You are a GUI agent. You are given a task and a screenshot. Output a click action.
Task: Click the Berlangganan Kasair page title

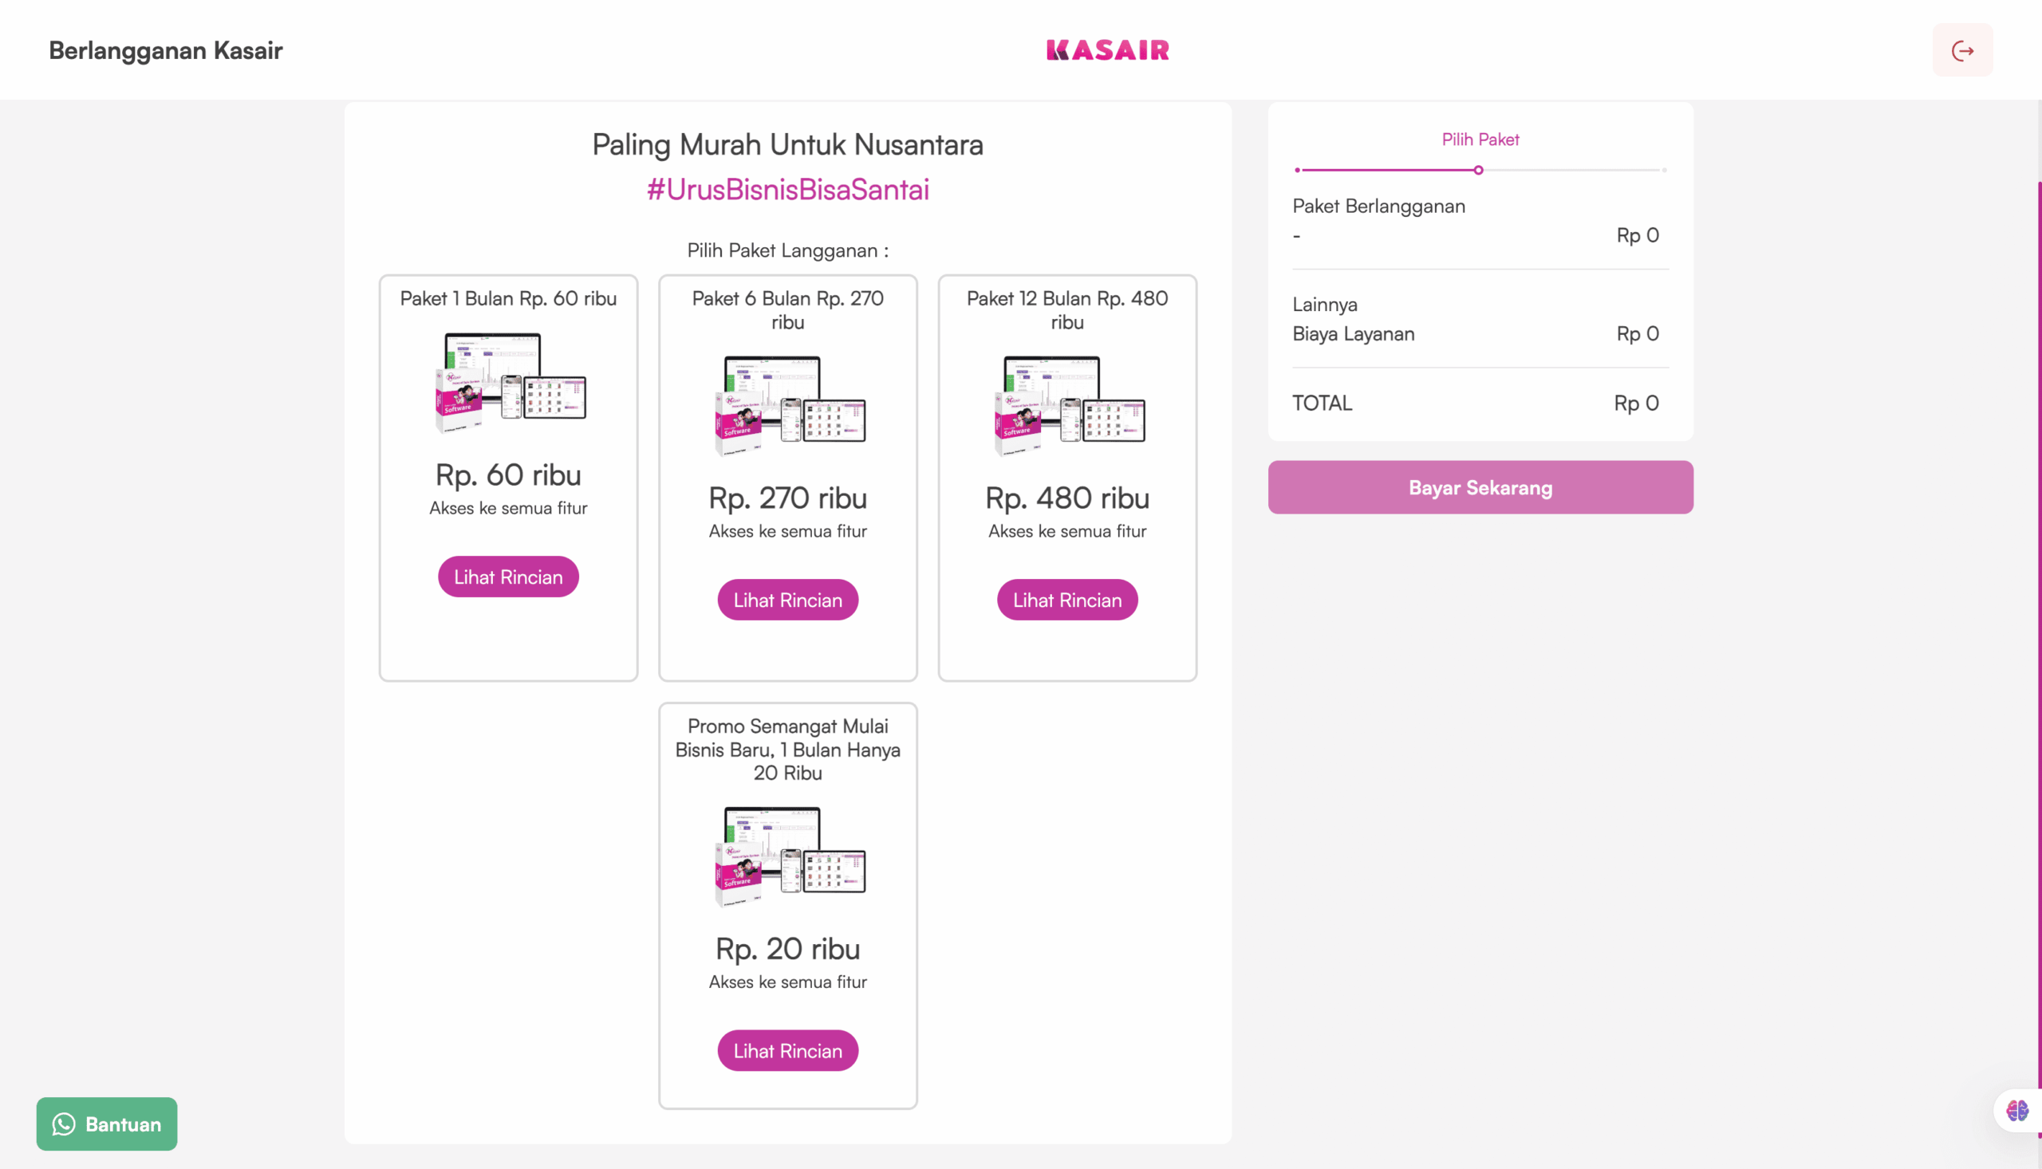165,50
